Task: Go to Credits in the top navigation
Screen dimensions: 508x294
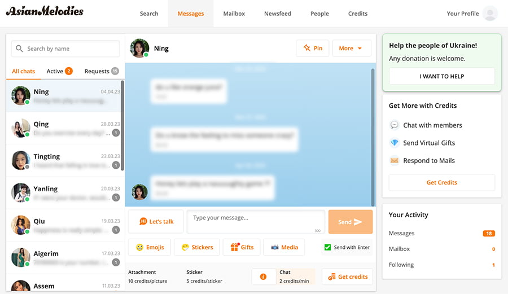Action: tap(358, 14)
